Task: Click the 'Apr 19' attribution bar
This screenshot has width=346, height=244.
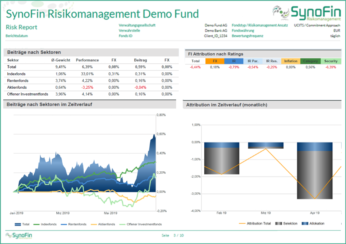Action: tap(315, 170)
